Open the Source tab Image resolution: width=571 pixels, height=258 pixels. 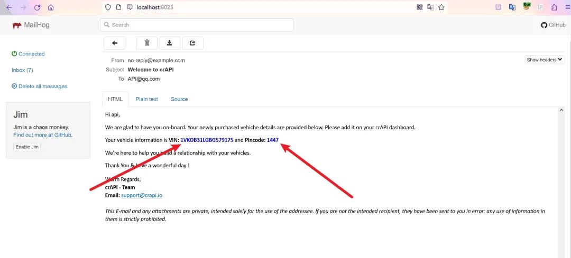tap(179, 99)
